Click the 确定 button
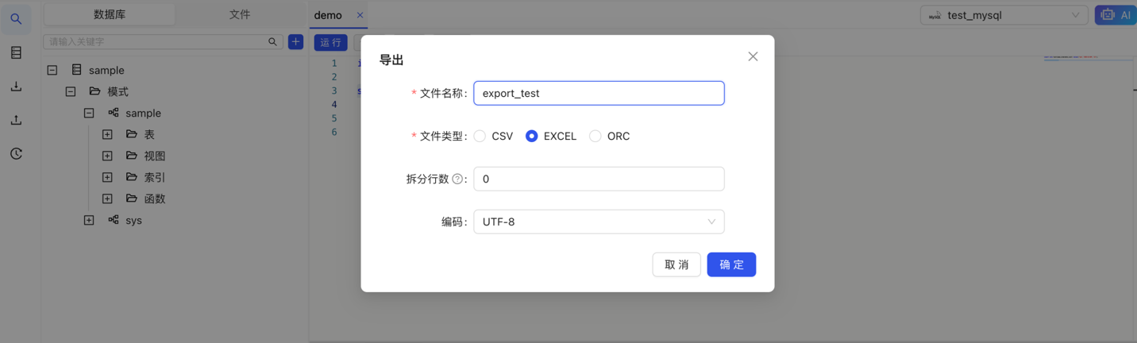Screen dimensions: 1137x343 coord(731,264)
